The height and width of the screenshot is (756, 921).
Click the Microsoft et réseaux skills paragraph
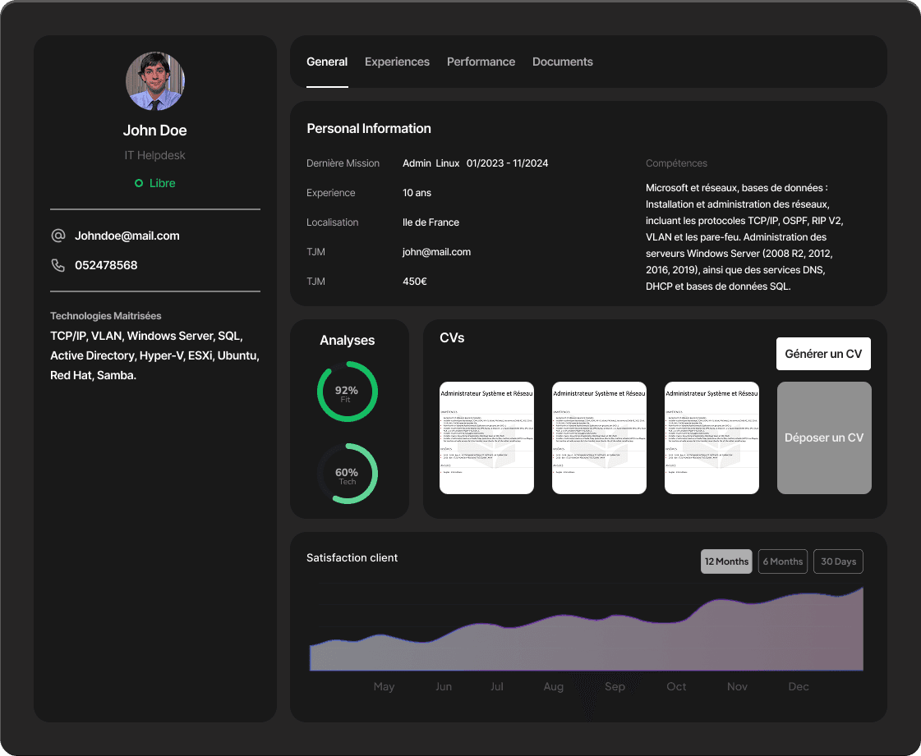745,237
